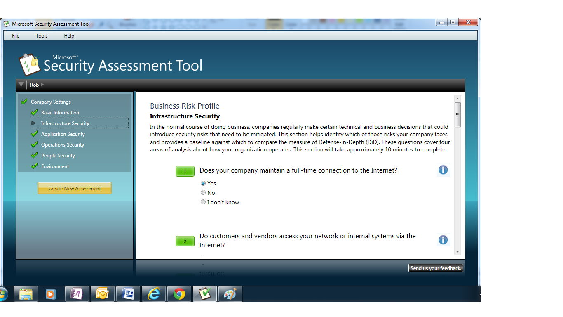
Task: Launch Paint from the taskbar
Action: point(230,294)
